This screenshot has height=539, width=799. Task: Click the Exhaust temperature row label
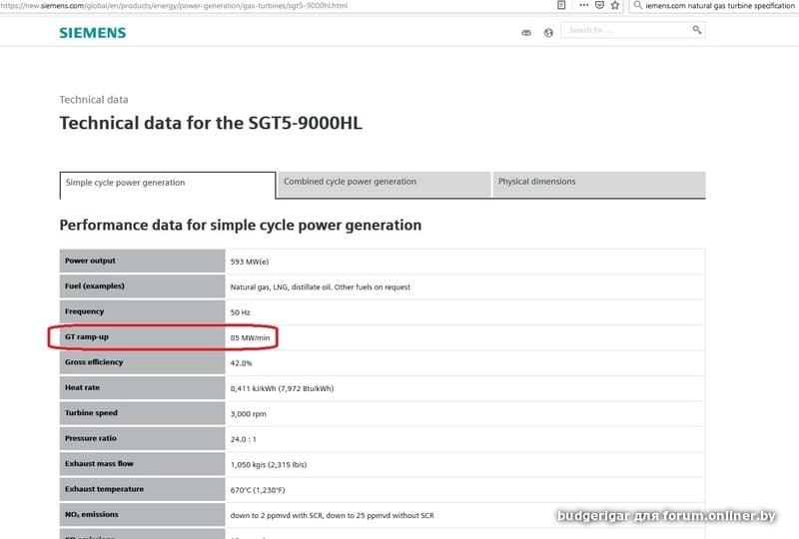pyautogui.click(x=104, y=488)
